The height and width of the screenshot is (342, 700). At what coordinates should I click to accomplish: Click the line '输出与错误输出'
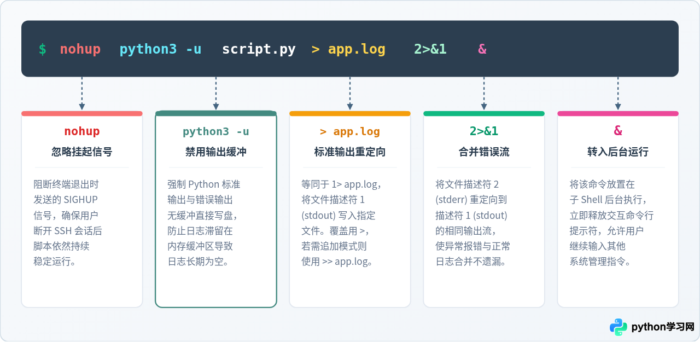200,200
